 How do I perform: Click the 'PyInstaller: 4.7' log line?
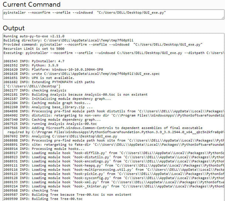[x=34, y=61]
